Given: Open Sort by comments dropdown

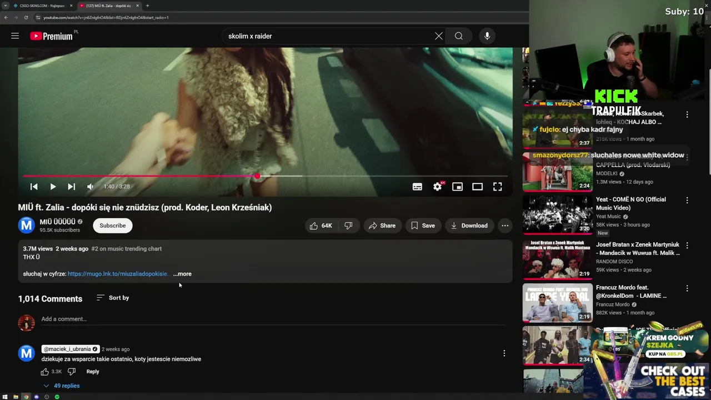Looking at the screenshot, I should pos(113,298).
